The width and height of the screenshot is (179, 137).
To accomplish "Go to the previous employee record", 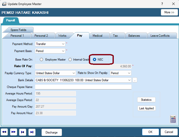I will 4,132.
